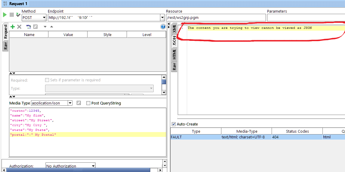Image resolution: width=345 pixels, height=172 pixels.
Task: Click the add assertion checkmark icon
Action: click(x=18, y=15)
